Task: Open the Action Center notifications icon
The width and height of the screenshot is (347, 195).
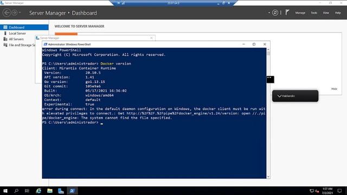Action: point(340,191)
